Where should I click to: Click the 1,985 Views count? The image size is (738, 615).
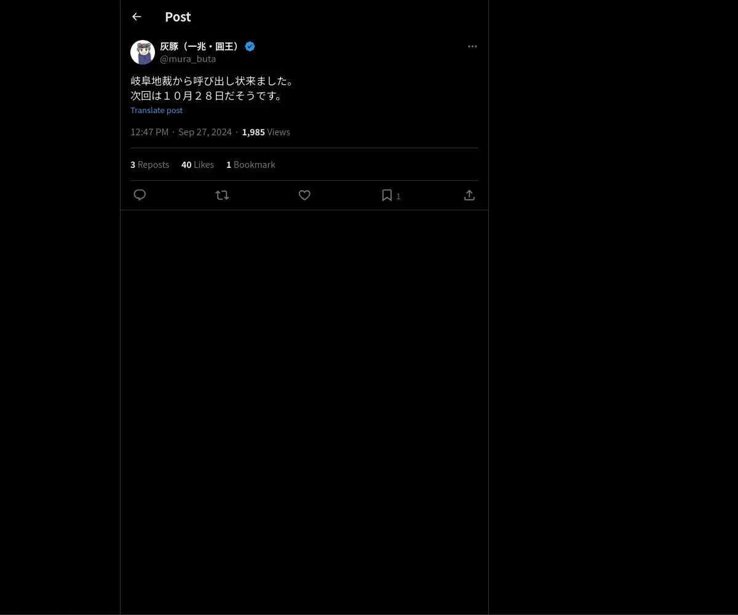point(266,132)
